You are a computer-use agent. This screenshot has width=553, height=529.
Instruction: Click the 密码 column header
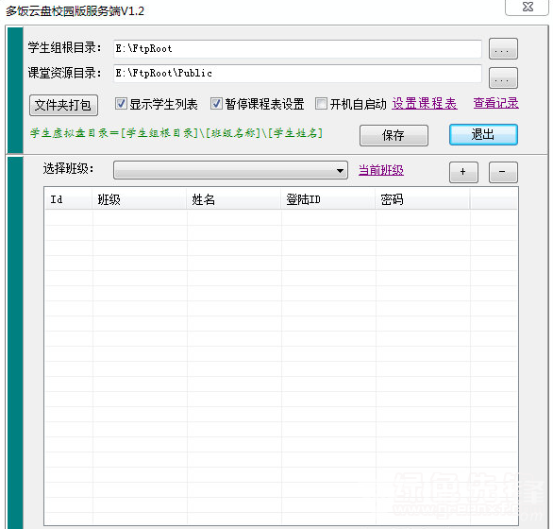pyautogui.click(x=423, y=199)
